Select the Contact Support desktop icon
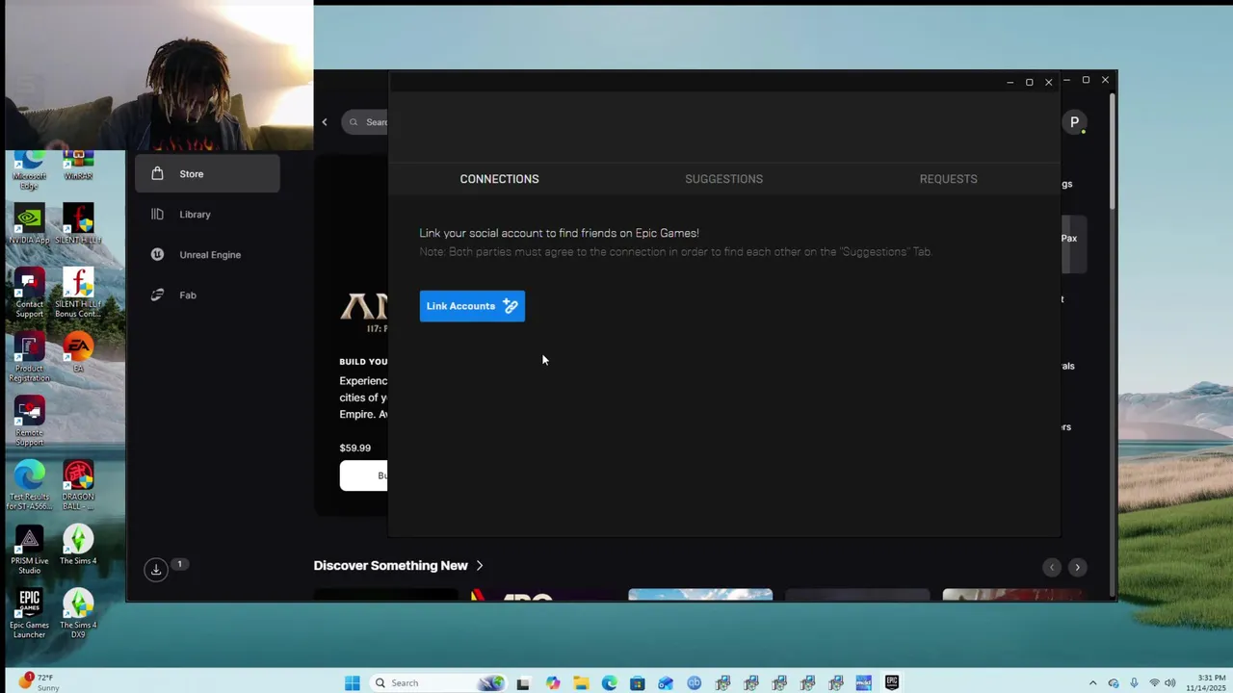The height and width of the screenshot is (693, 1233). pos(29,293)
